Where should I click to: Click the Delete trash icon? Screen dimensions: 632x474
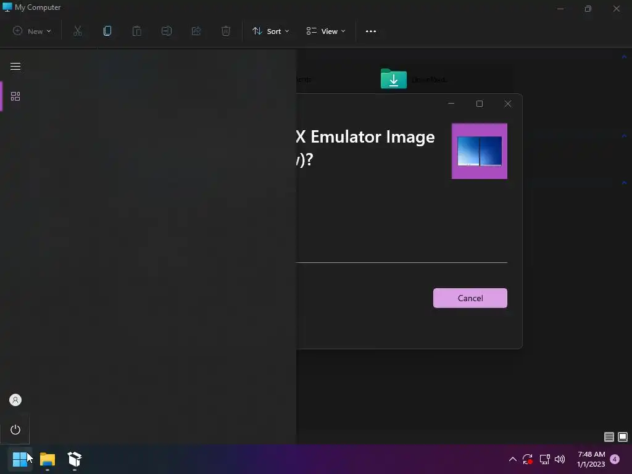226,31
